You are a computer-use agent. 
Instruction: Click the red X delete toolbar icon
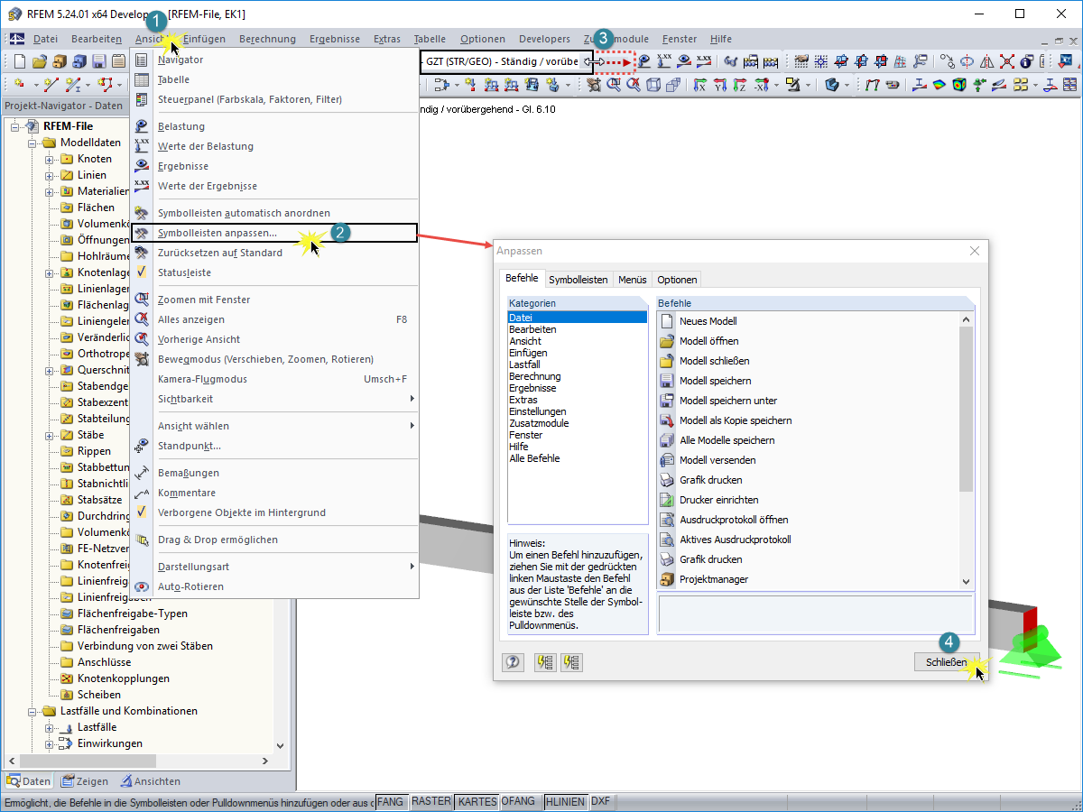tap(1007, 61)
